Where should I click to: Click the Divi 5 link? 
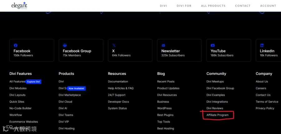point(62,88)
